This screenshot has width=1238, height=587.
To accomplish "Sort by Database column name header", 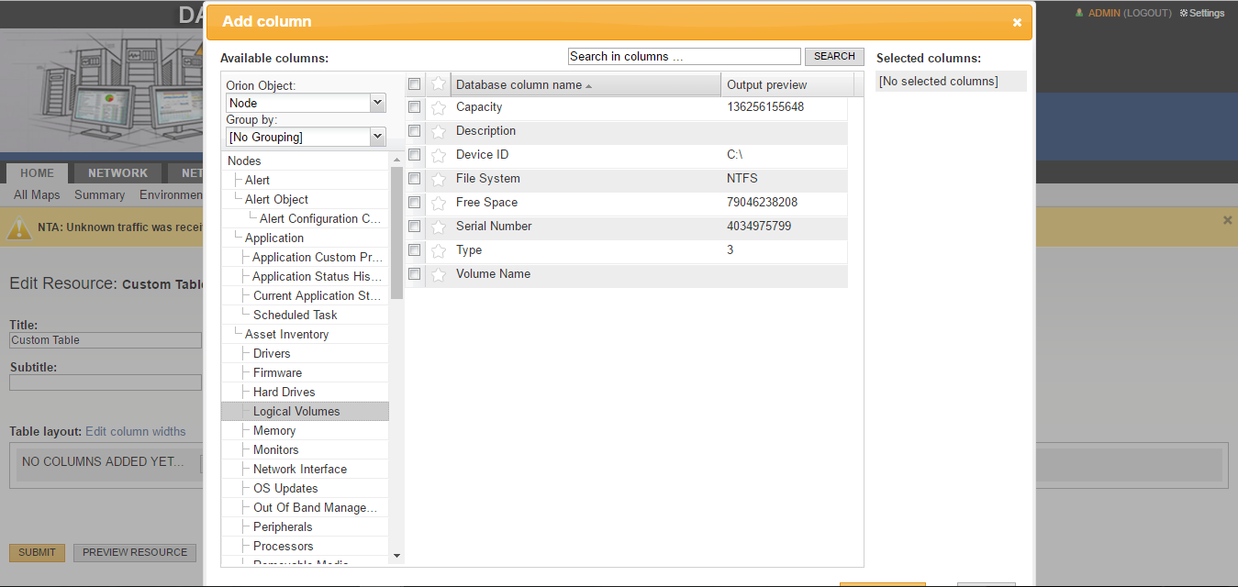I will click(x=586, y=84).
